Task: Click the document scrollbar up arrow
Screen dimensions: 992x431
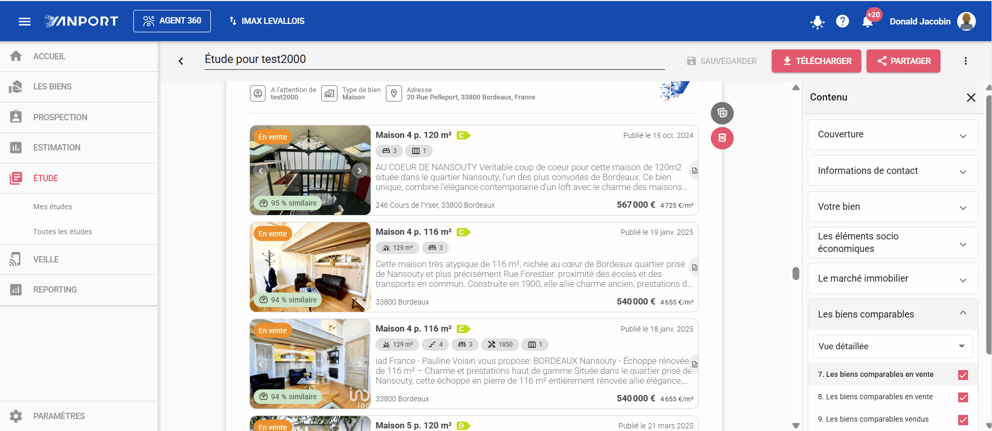Action: click(796, 87)
